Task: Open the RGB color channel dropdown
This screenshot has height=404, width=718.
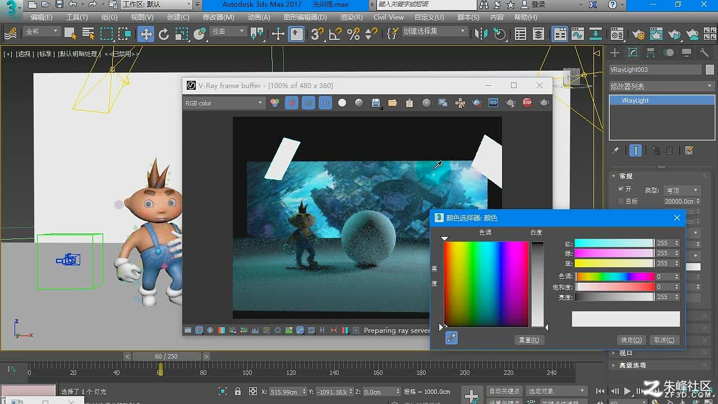Action: coord(224,103)
